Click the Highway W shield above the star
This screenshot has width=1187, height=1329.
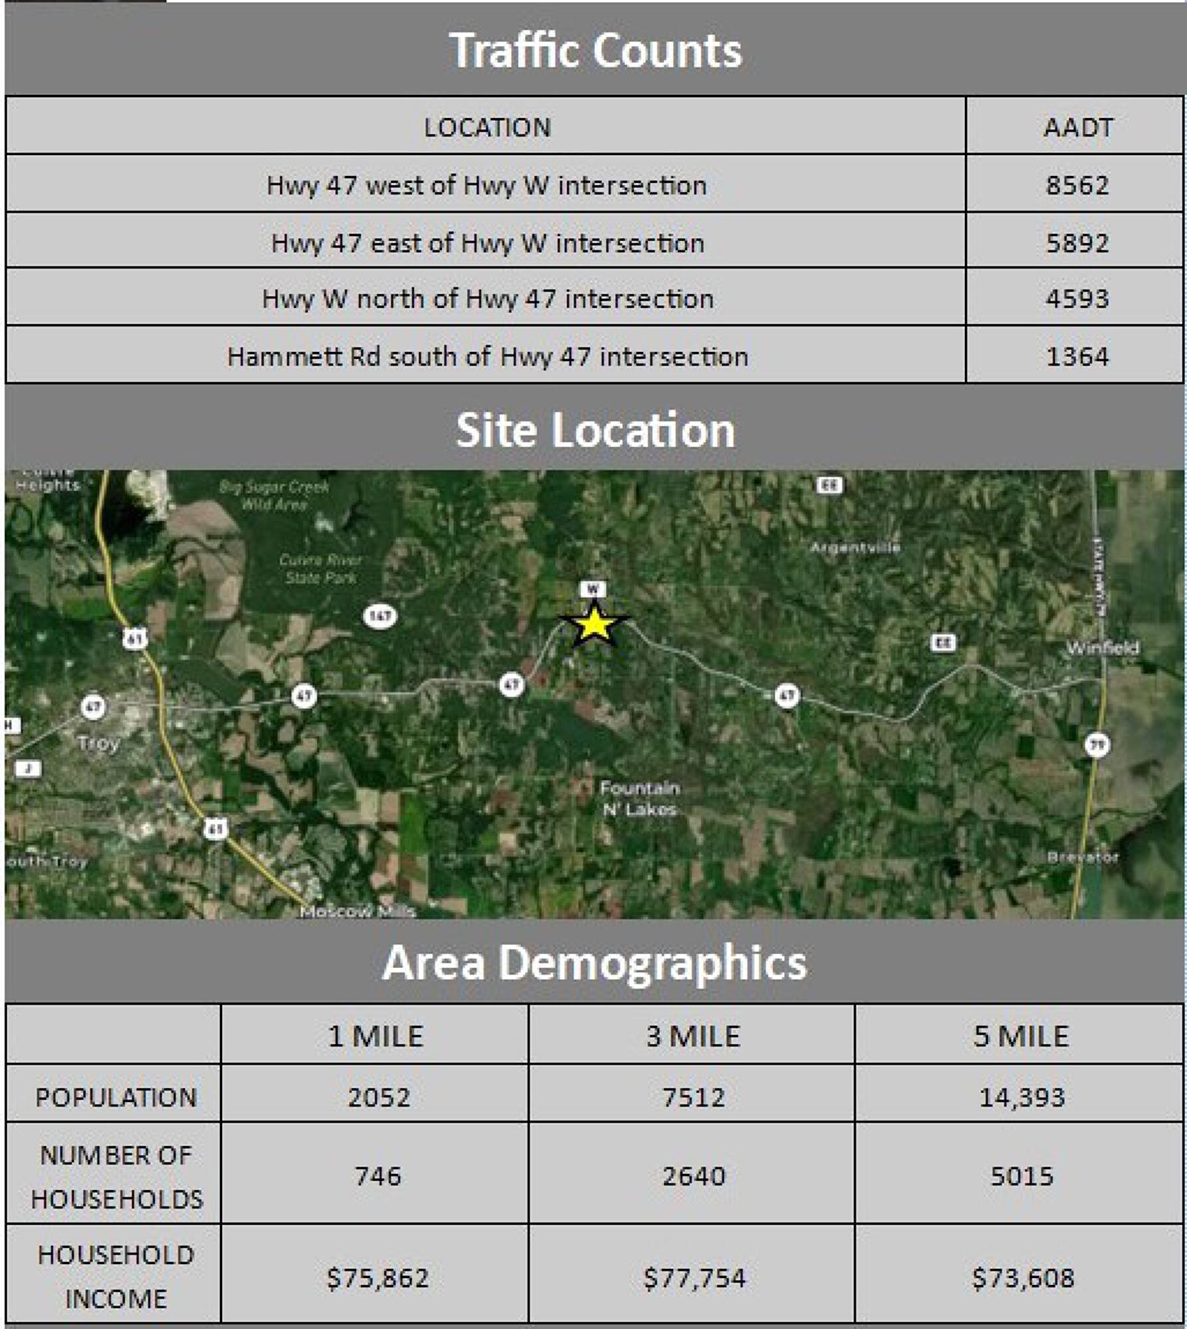click(593, 589)
